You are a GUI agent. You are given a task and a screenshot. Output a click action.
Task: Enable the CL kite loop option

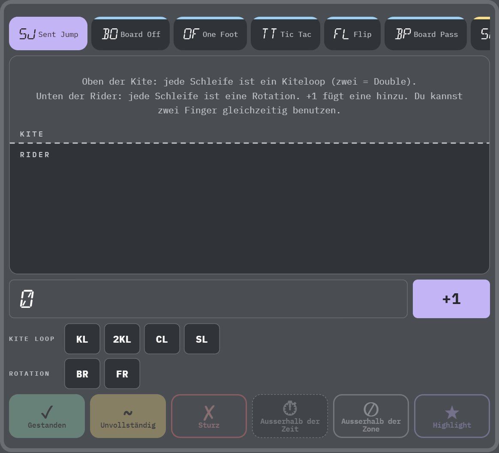[162, 339]
